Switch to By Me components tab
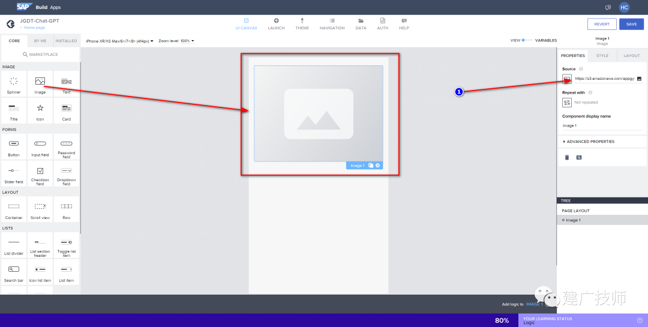This screenshot has height=327, width=648. click(40, 41)
